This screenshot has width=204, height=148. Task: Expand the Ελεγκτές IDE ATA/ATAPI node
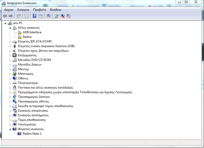[10, 41]
